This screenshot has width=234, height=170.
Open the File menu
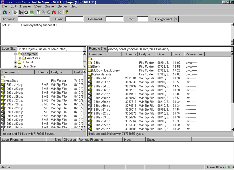pos(4,6)
